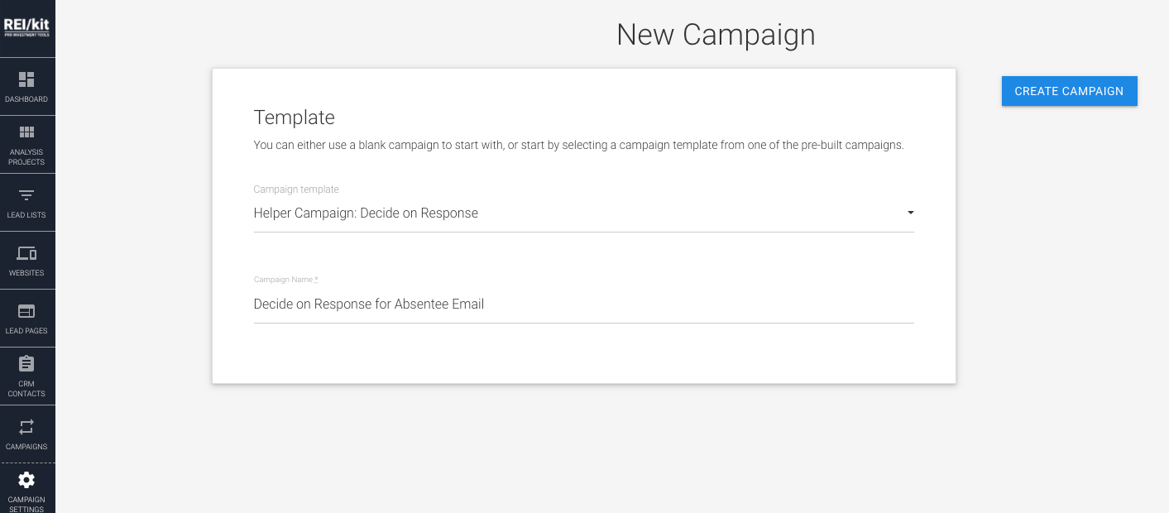Viewport: 1169px width, 513px height.
Task: Open the Lead Pages section
Action: pos(27,318)
